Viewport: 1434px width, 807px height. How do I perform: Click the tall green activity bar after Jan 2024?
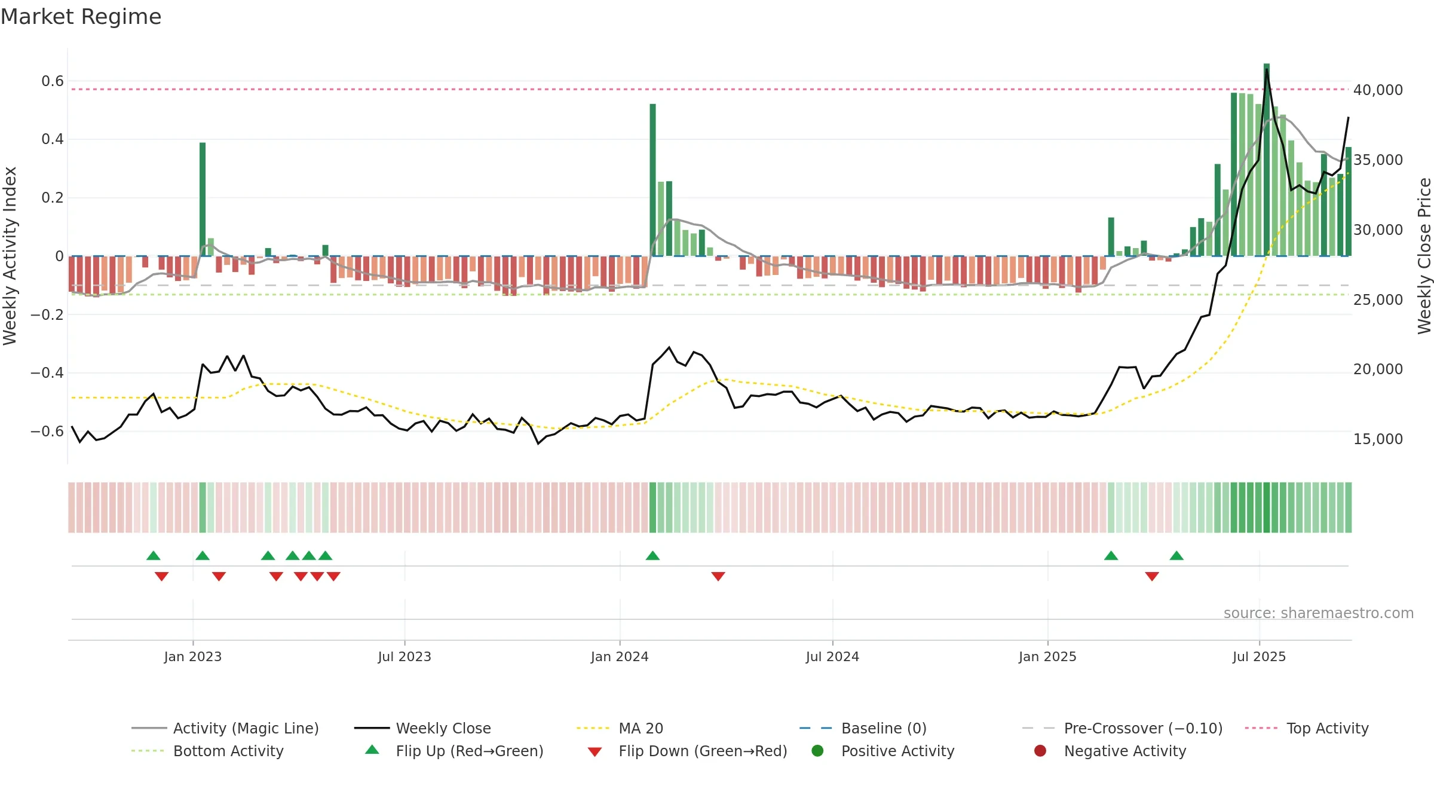(652, 180)
